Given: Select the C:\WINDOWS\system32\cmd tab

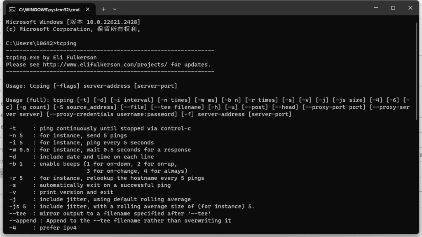Looking at the screenshot, I should [x=49, y=9].
